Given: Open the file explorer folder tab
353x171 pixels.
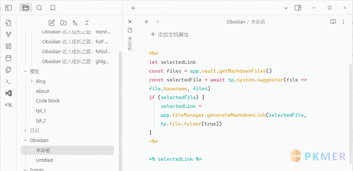Looking at the screenshot, I should pyautogui.click(x=26, y=8).
